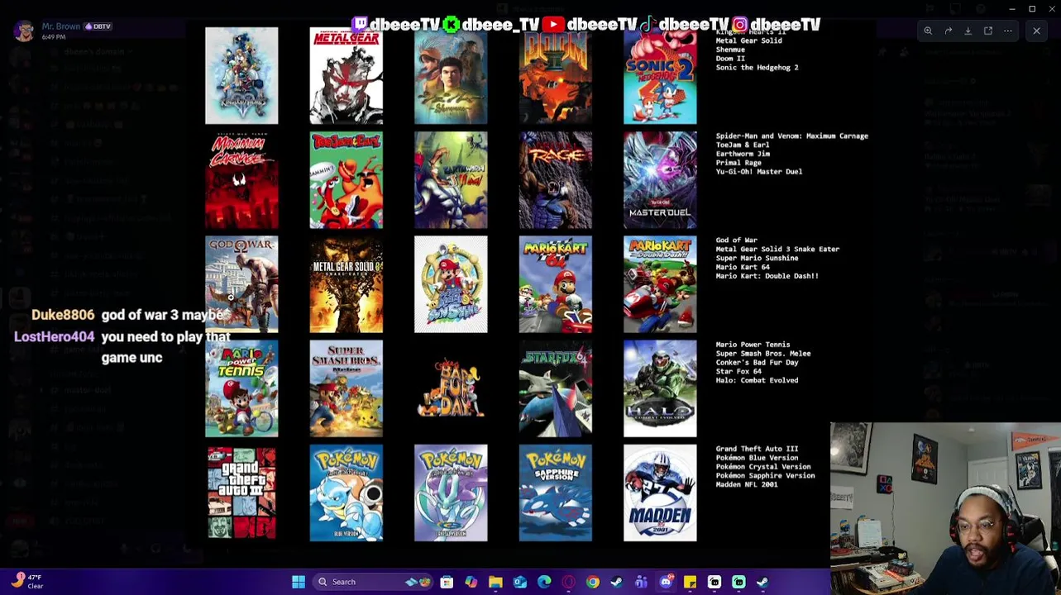Open the weather widget showing 47°F Clear
This screenshot has width=1061, height=595.
[x=26, y=582]
